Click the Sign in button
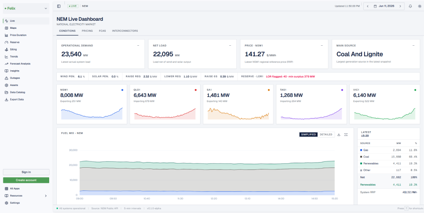The image size is (424, 213). coord(26,172)
